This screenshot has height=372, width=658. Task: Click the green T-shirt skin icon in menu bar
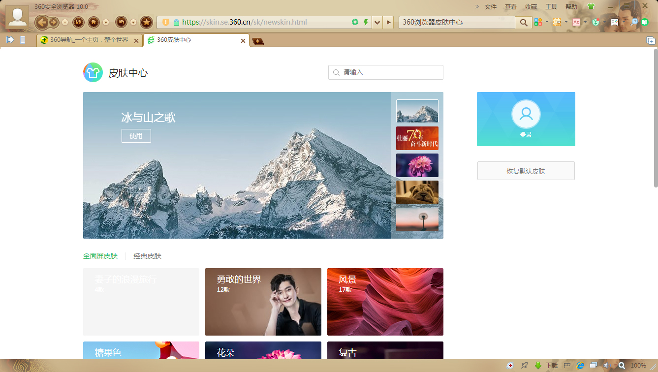click(591, 6)
